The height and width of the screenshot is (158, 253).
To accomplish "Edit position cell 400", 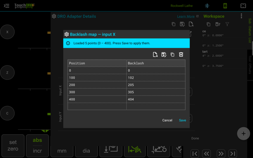I will click(x=97, y=99).
